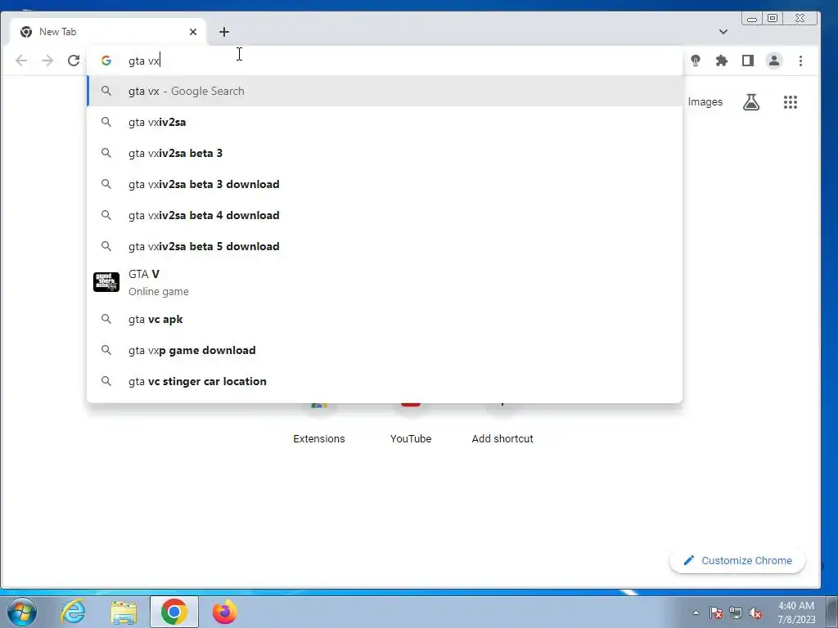Reload the page with the refresh icon
838x628 pixels.
(x=74, y=61)
